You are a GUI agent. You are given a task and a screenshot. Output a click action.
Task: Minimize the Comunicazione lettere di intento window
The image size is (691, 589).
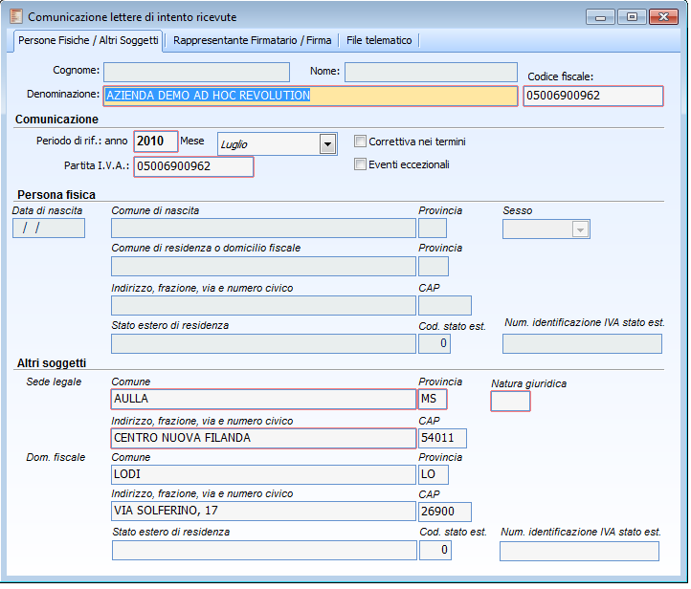(x=600, y=17)
